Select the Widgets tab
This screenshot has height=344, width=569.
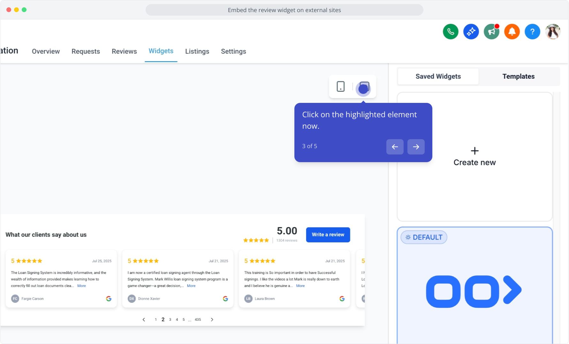tap(161, 51)
